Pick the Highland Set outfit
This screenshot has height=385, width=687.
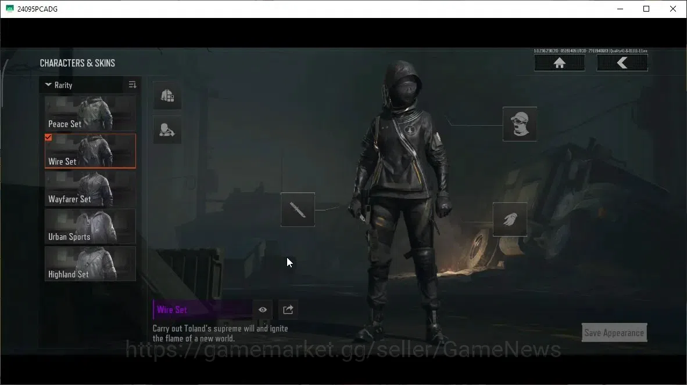[x=90, y=264]
